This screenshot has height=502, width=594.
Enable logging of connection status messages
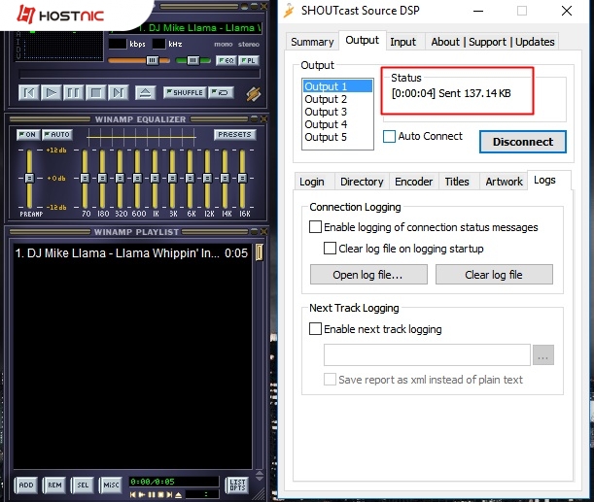[x=316, y=227]
